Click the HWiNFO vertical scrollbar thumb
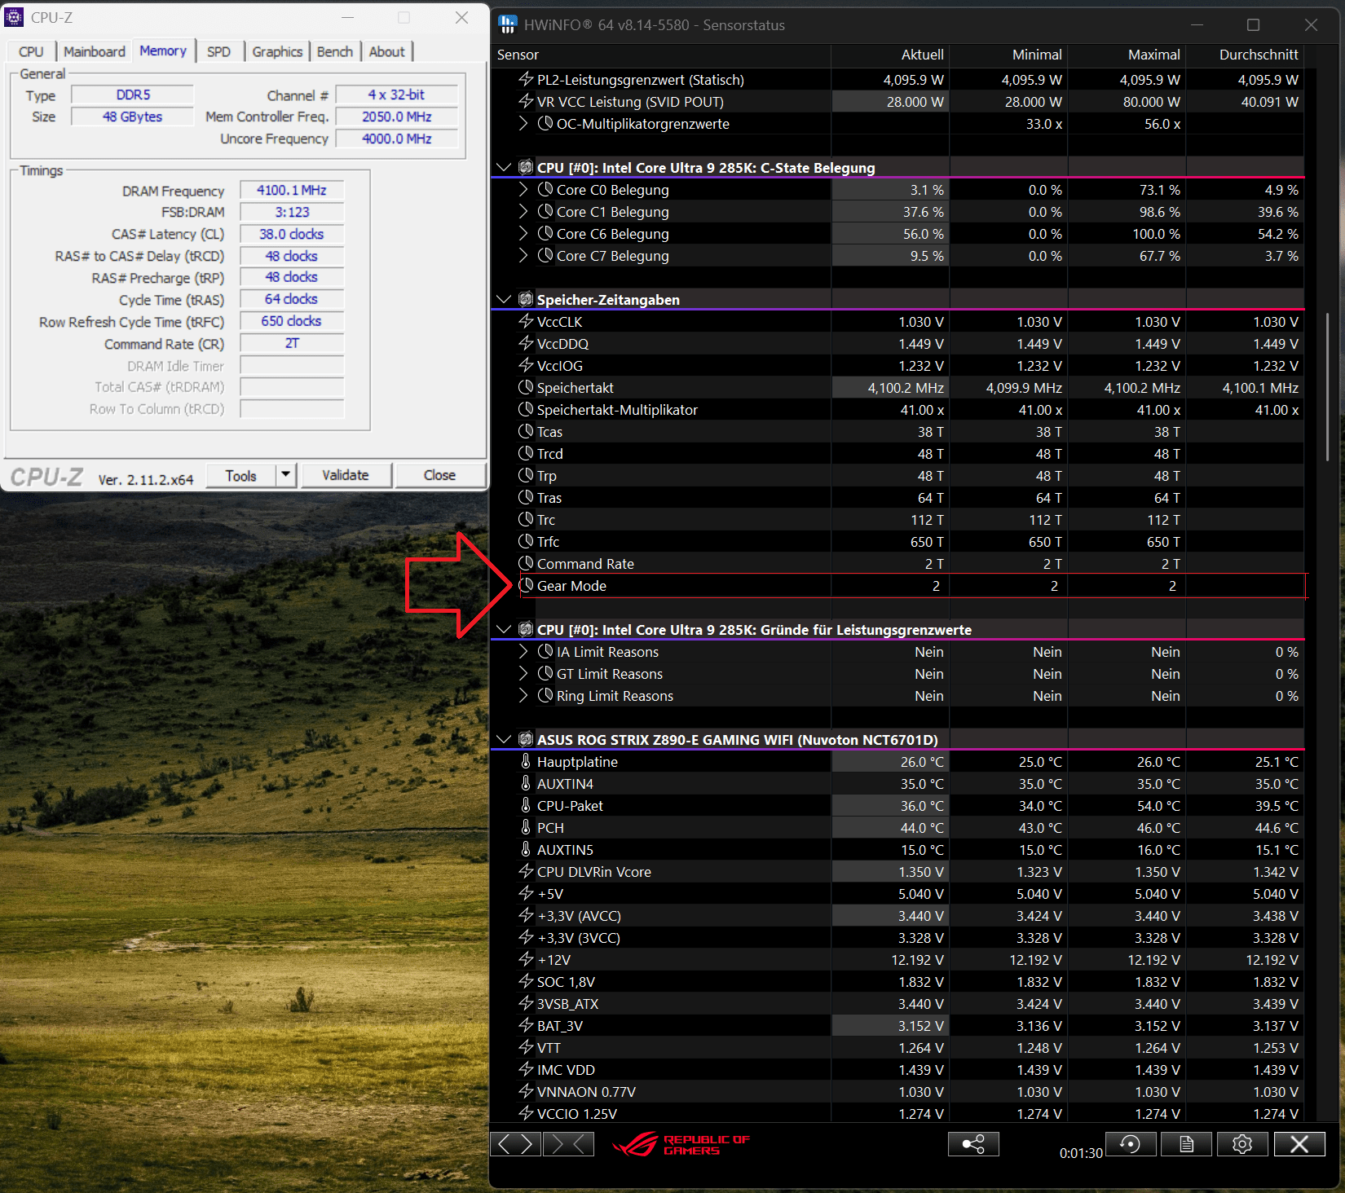This screenshot has width=1345, height=1193. (x=1326, y=387)
